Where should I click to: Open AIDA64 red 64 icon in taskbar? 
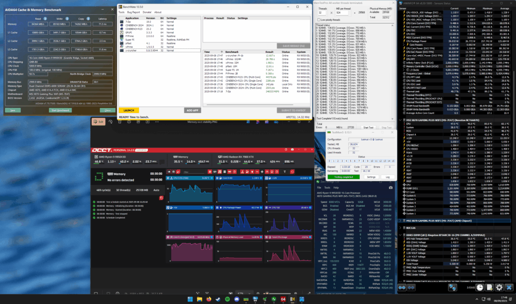[283, 299]
